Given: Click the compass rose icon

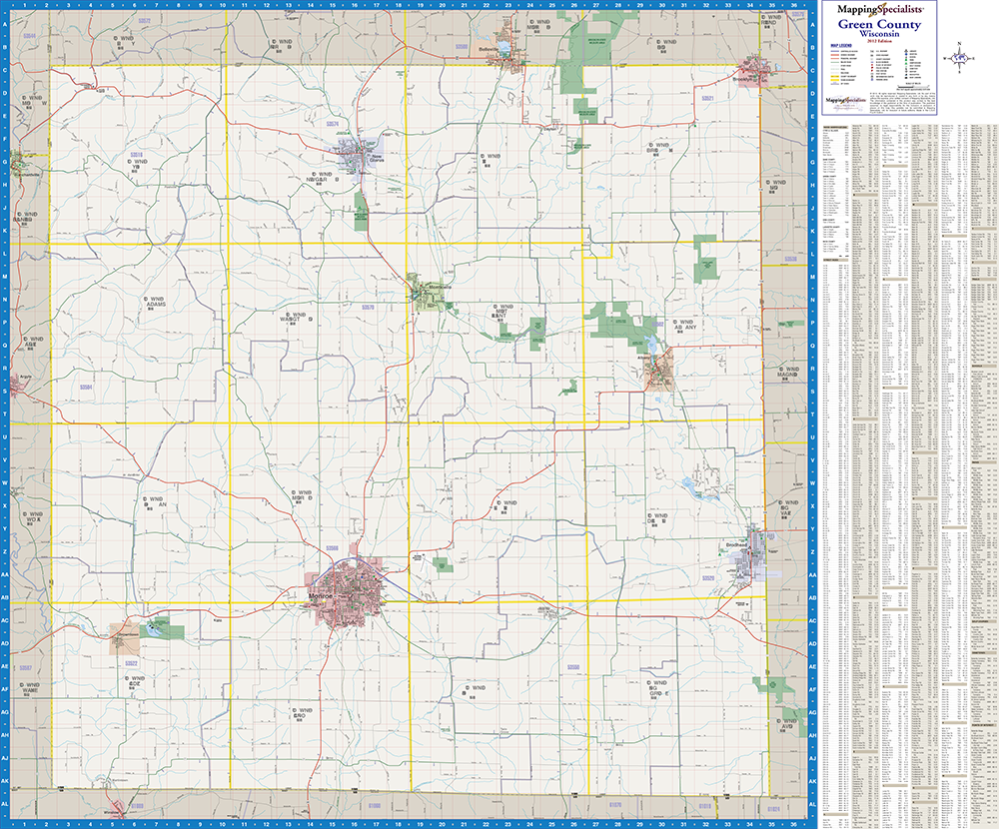Looking at the screenshot, I should (x=960, y=57).
